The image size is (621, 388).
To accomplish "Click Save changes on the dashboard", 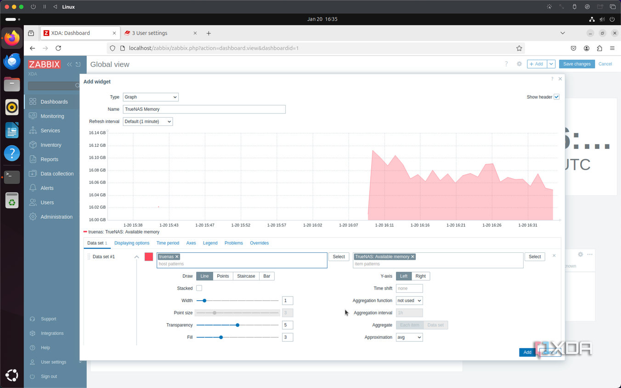I will [x=577, y=64].
